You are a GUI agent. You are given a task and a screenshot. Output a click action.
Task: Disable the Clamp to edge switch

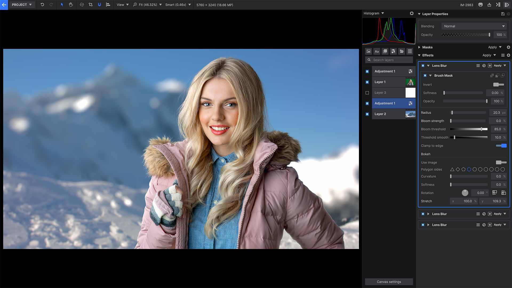[501, 146]
